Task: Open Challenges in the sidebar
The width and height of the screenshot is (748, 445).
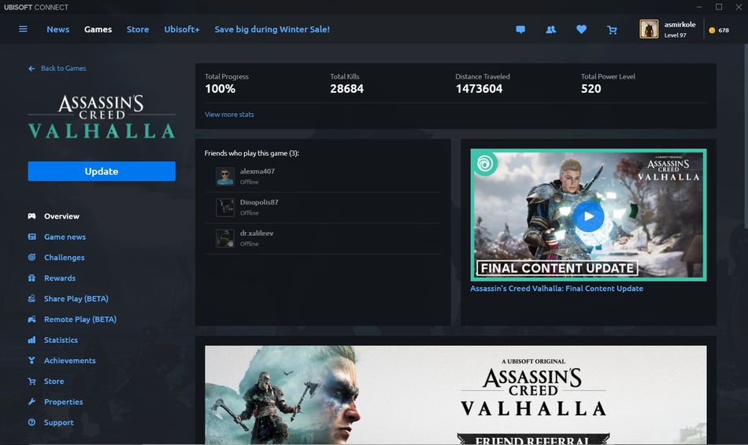Action: coord(65,257)
